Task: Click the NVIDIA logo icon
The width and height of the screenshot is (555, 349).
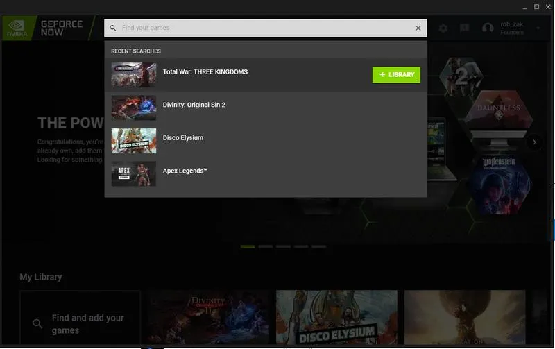Action: tap(17, 28)
